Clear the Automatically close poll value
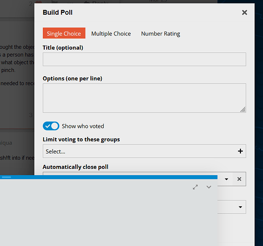This screenshot has height=246, width=263. 239,179
